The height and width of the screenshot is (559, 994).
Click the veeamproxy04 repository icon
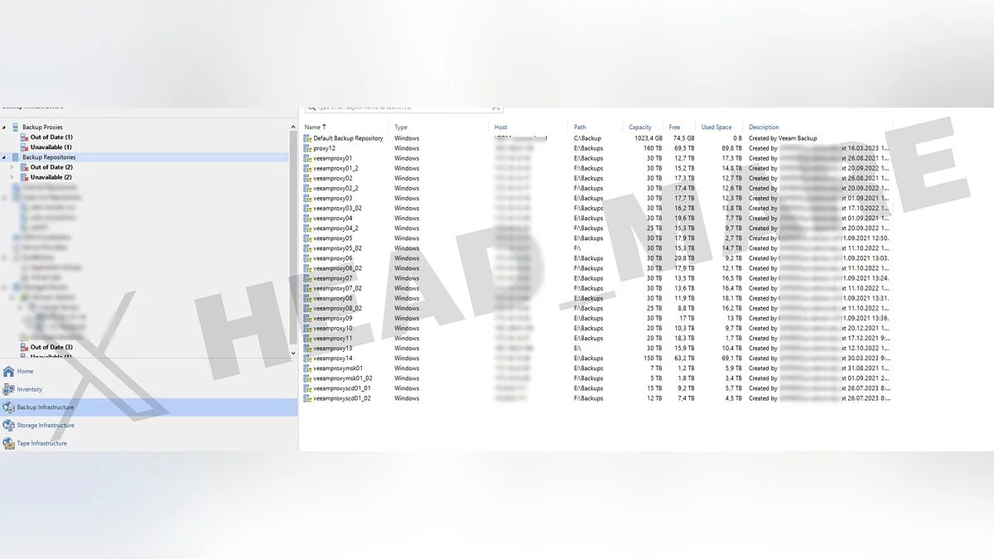click(307, 218)
